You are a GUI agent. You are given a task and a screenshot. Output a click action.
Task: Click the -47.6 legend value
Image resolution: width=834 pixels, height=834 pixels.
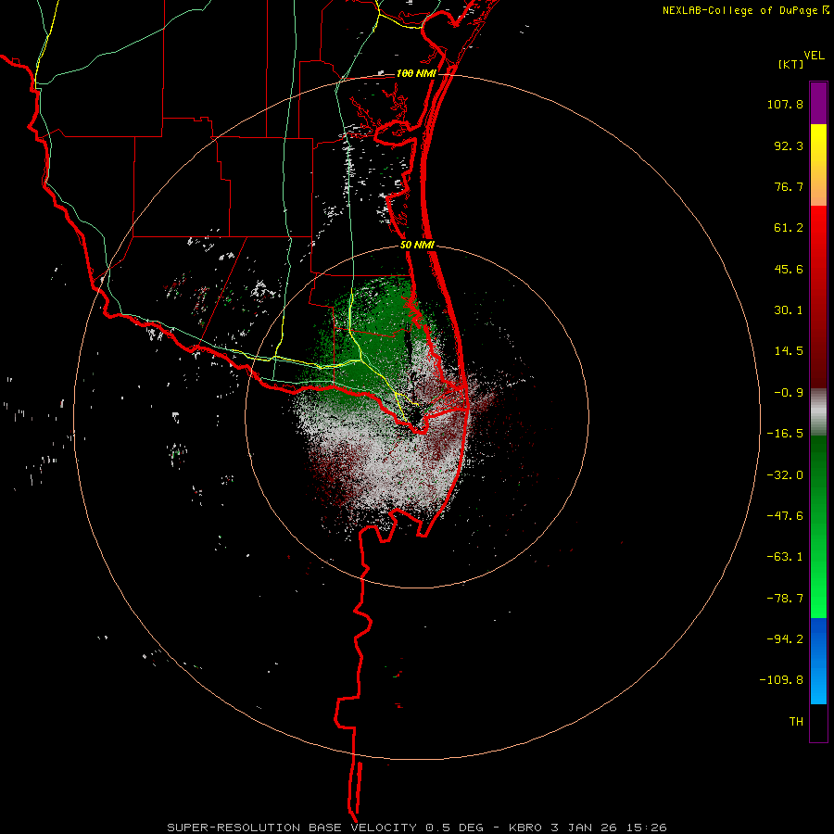tap(785, 516)
